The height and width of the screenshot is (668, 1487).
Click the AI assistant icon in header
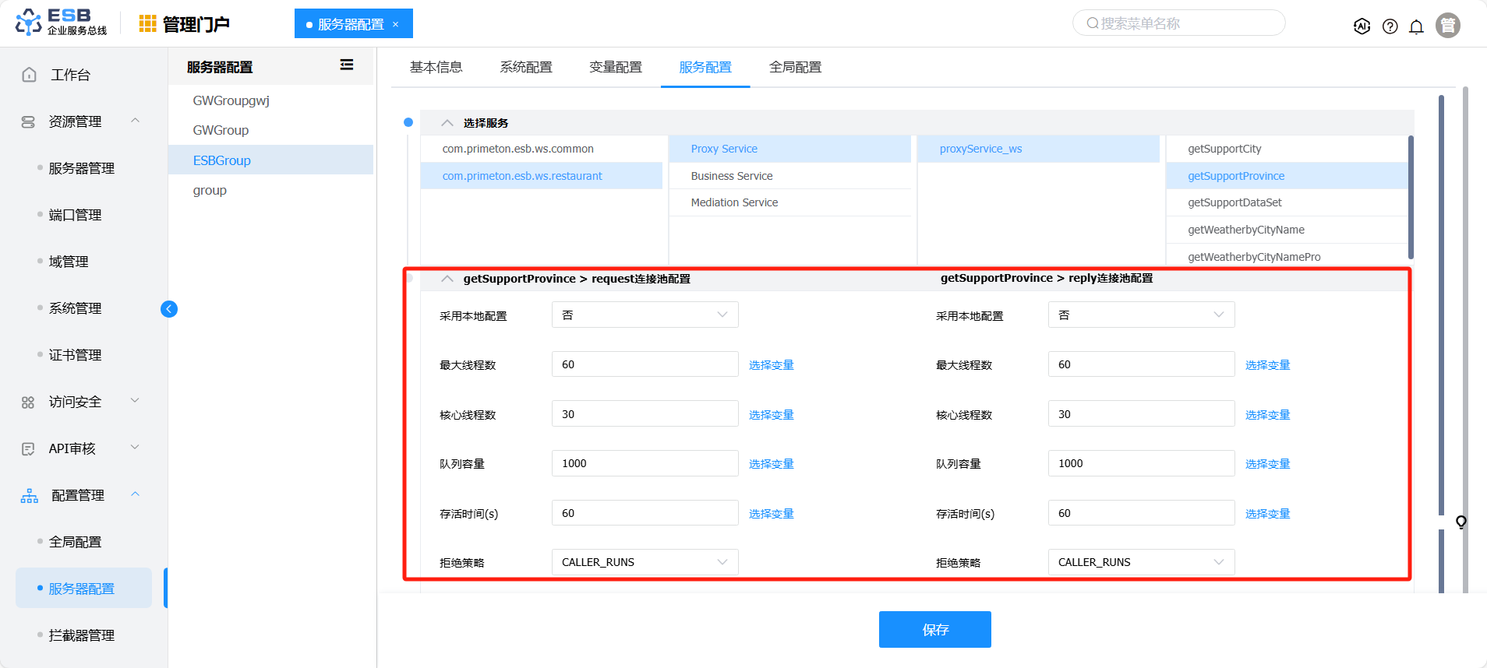1362,26
